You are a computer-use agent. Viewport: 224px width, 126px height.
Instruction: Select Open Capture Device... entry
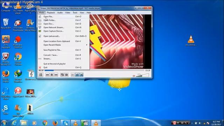coord(64,31)
